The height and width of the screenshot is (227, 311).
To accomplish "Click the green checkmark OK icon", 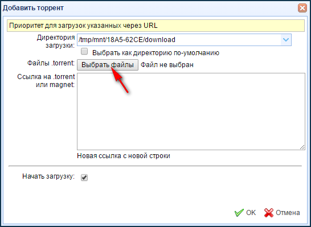I will point(239,213).
